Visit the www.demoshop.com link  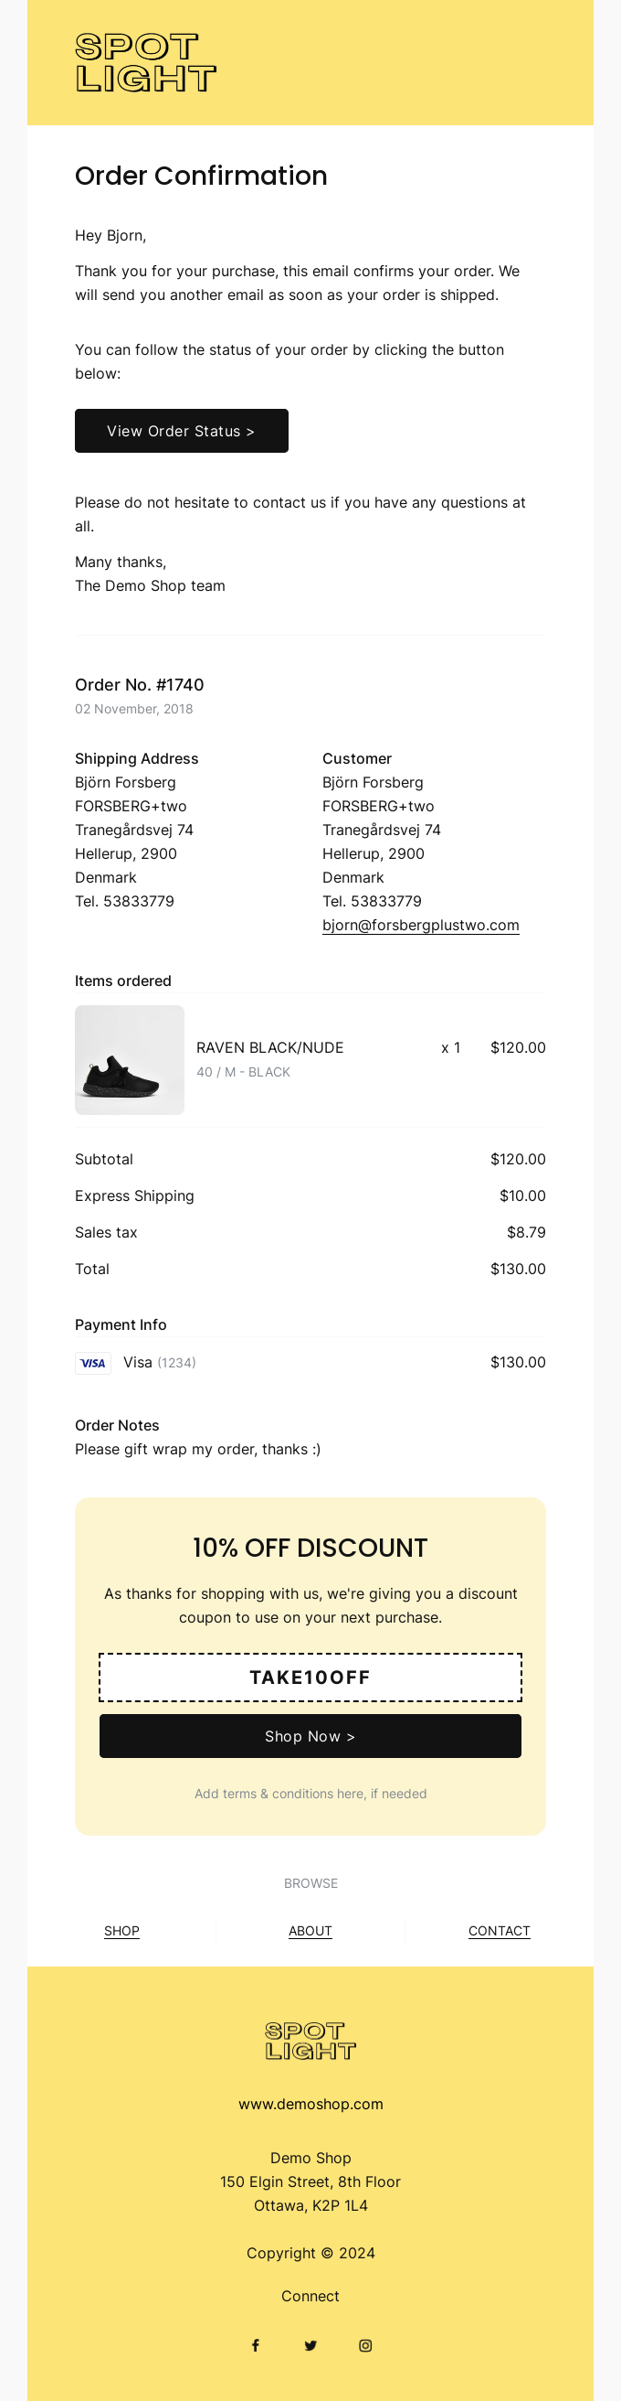click(310, 2104)
